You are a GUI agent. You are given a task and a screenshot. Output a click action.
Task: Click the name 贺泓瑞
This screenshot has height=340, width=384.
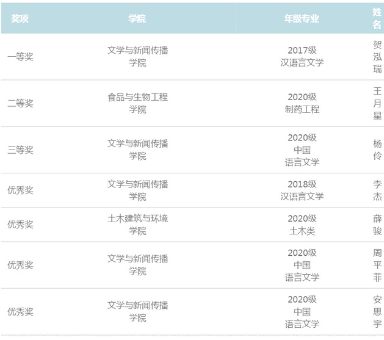tap(377, 56)
